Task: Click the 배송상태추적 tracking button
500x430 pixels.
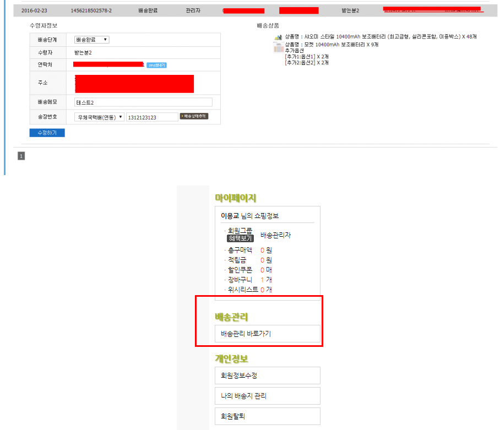Action: point(194,117)
